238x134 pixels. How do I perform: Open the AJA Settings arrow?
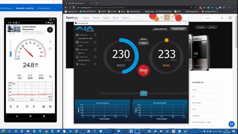tap(95, 64)
